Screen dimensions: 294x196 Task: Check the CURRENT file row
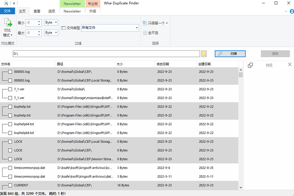[10, 185]
